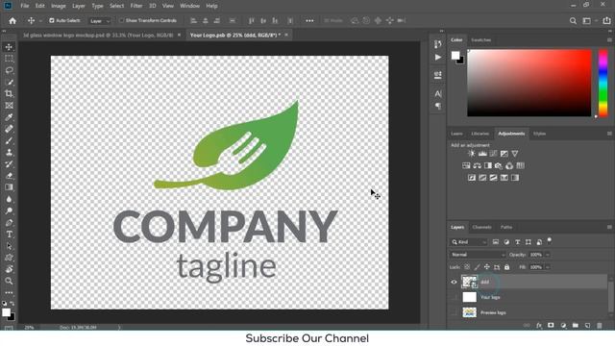Screen dimensions: 615x346
Task: Delete layer with trash icon
Action: (600, 325)
